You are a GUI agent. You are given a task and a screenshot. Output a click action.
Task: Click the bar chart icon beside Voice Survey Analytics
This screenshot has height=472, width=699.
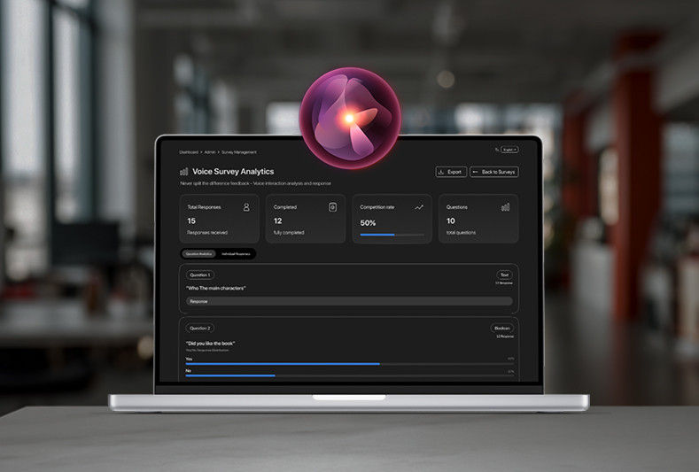point(183,172)
